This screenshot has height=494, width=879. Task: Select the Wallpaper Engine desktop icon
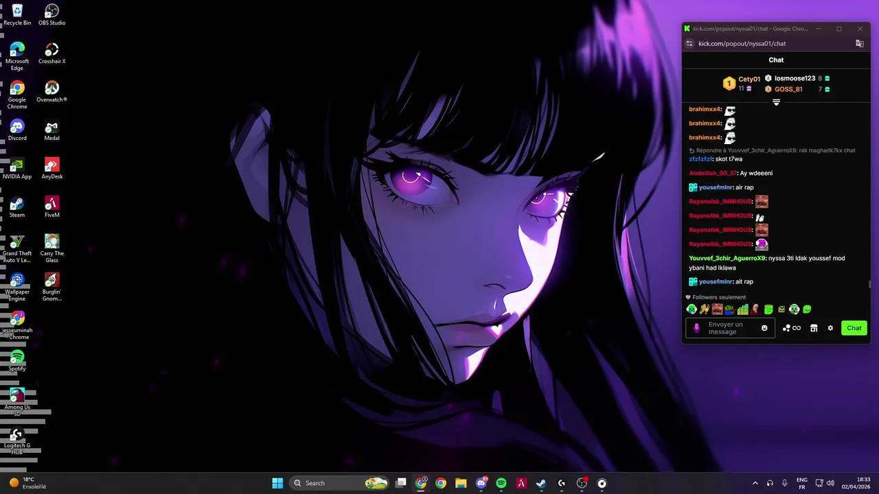coord(17,287)
